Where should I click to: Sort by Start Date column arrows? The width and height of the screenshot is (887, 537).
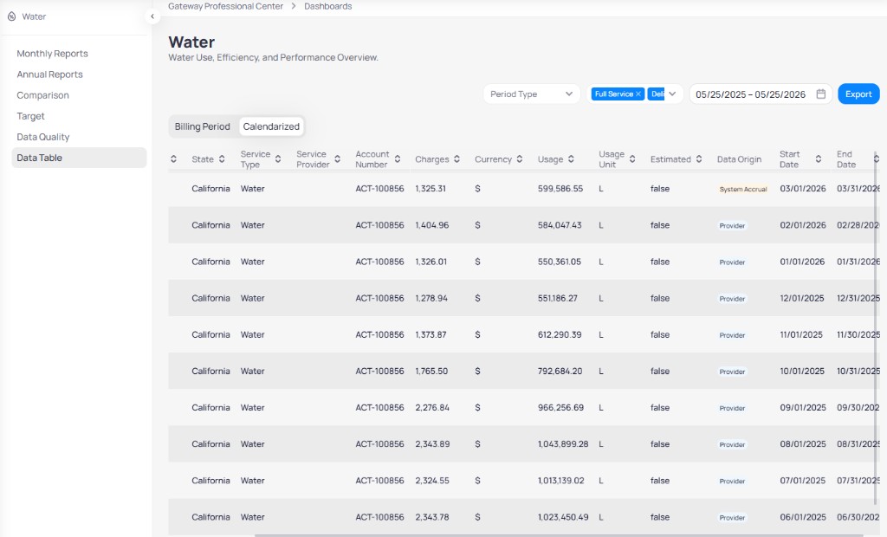click(x=818, y=159)
